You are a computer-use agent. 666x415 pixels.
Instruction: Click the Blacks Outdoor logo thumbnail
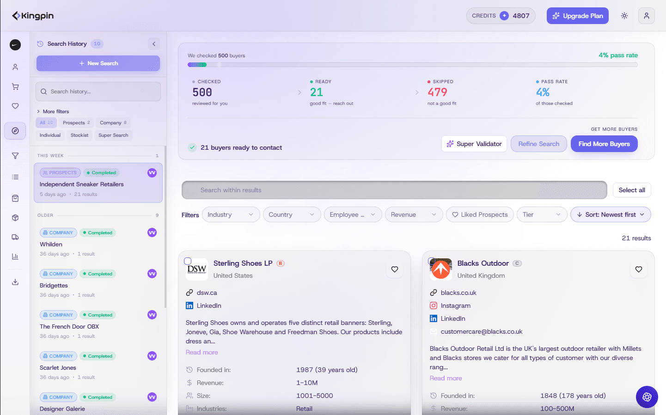click(x=441, y=269)
